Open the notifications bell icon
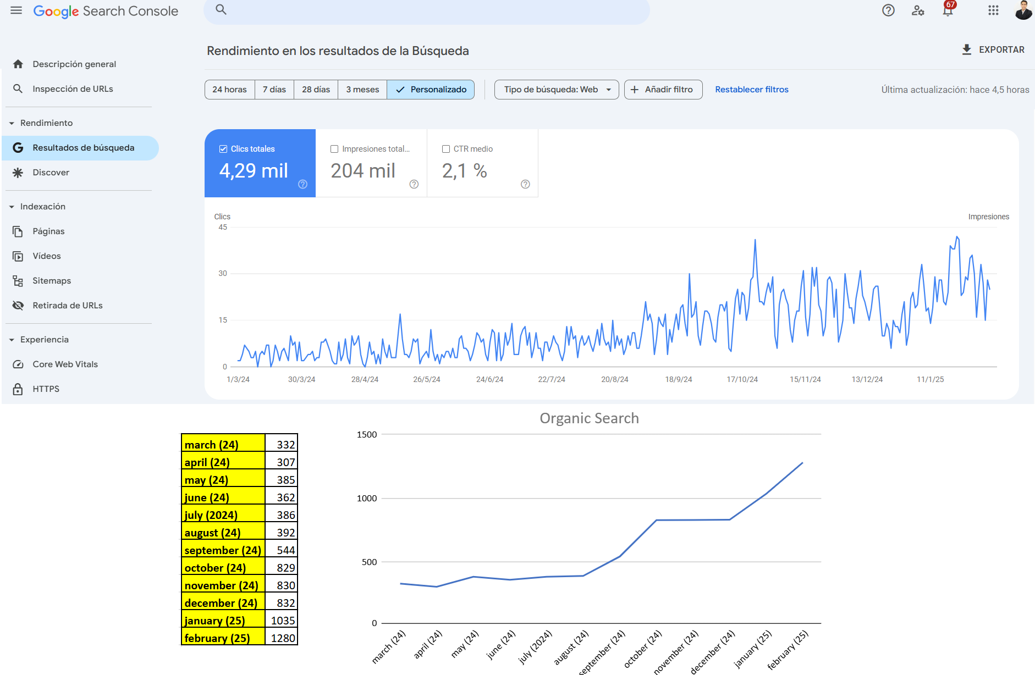 click(x=948, y=10)
